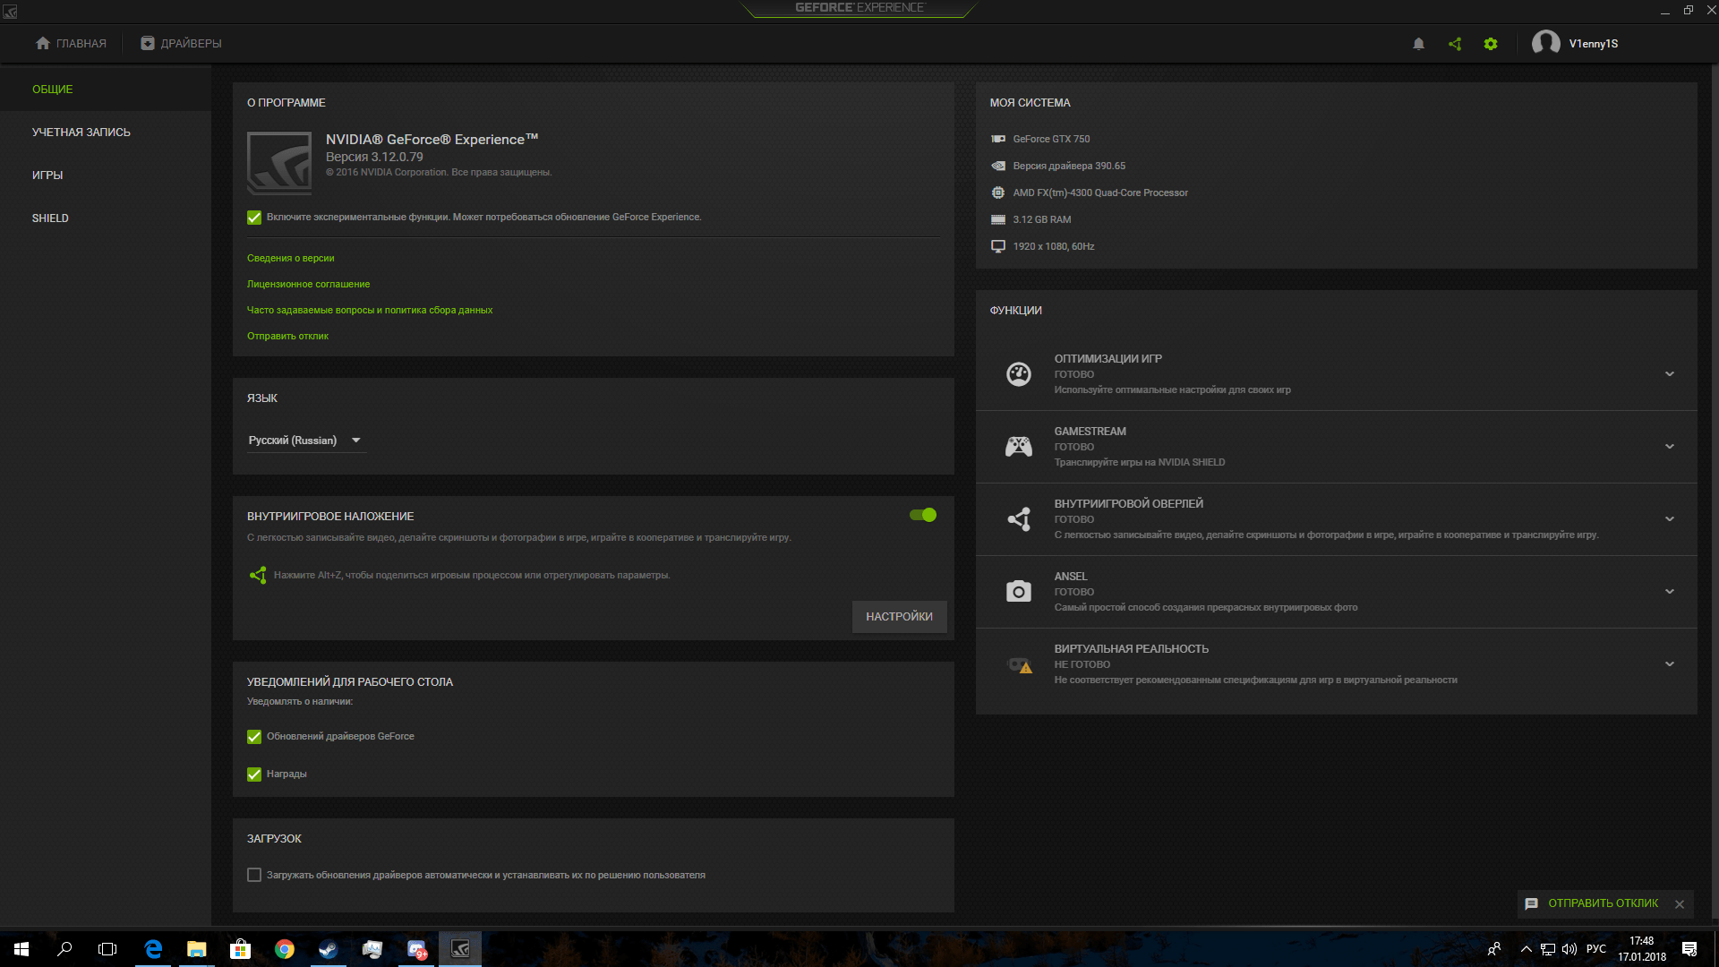Open the share overlay icon in header

coord(1455,44)
